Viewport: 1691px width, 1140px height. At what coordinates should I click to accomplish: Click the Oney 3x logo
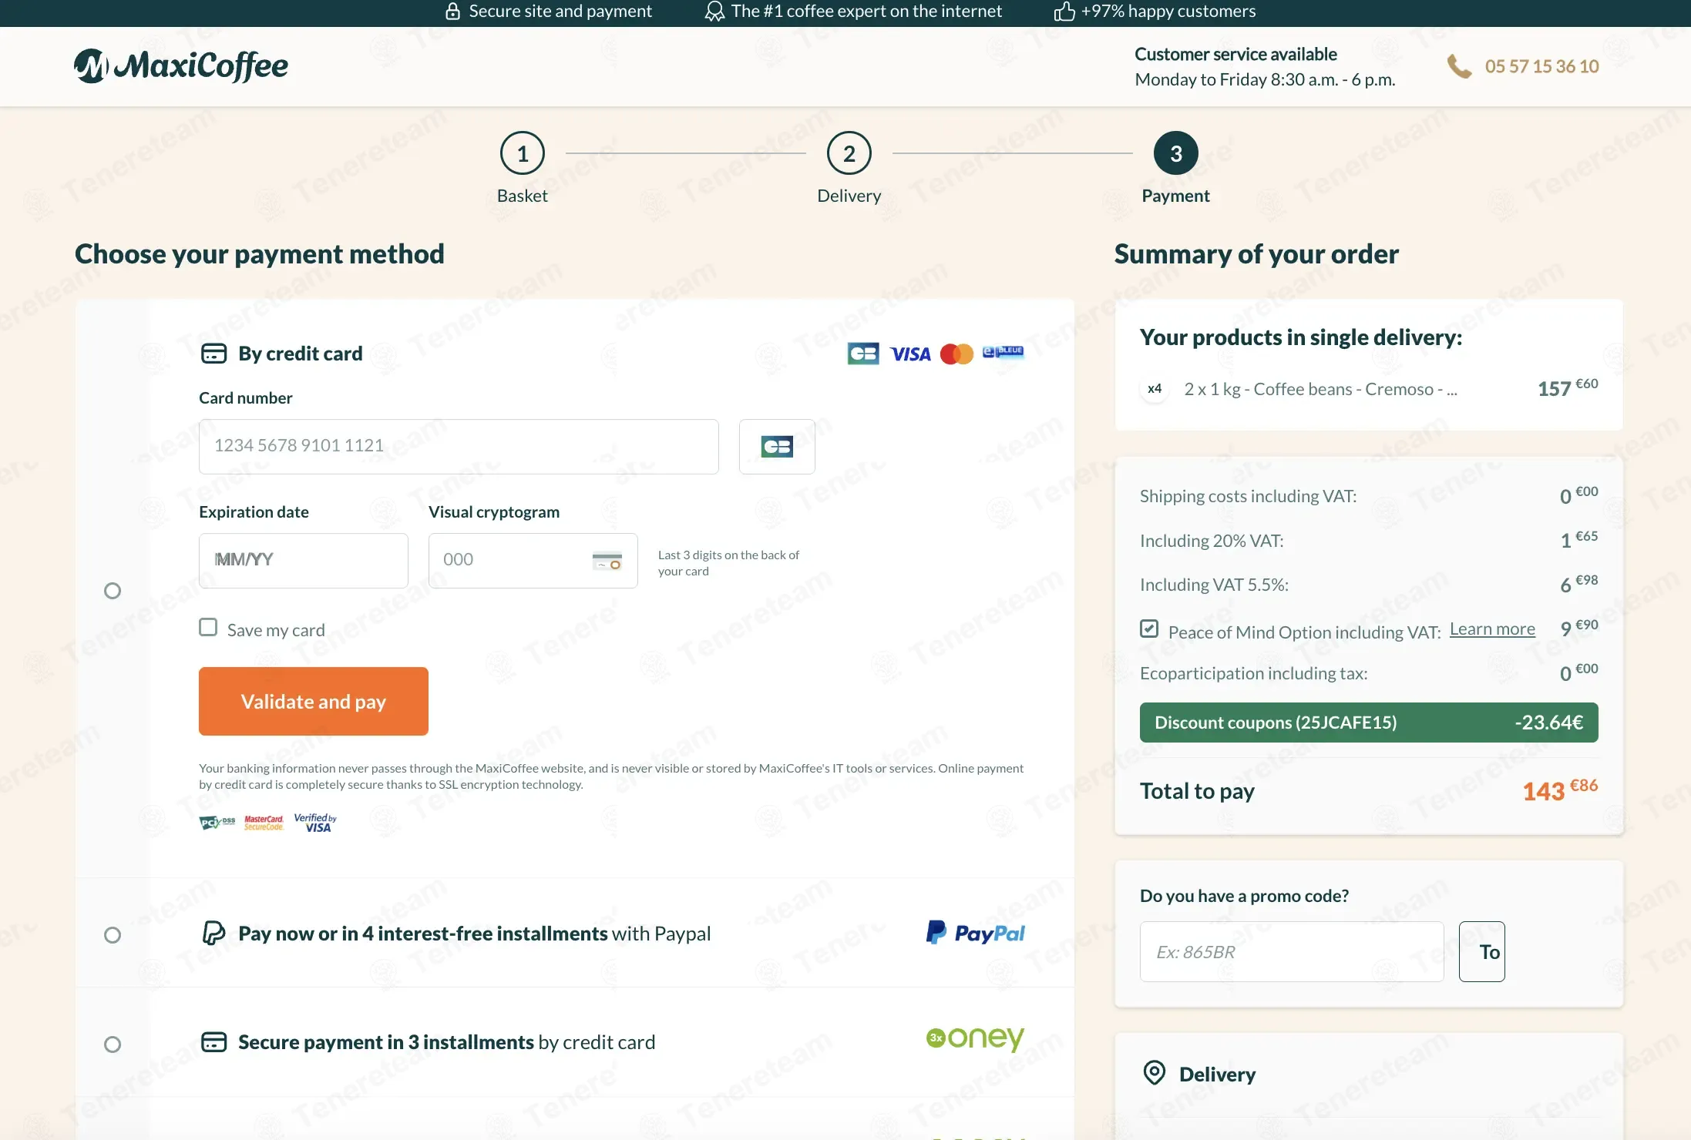click(x=975, y=1038)
